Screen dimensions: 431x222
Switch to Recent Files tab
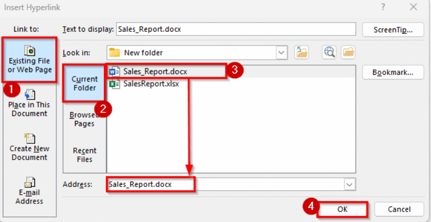coord(84,155)
